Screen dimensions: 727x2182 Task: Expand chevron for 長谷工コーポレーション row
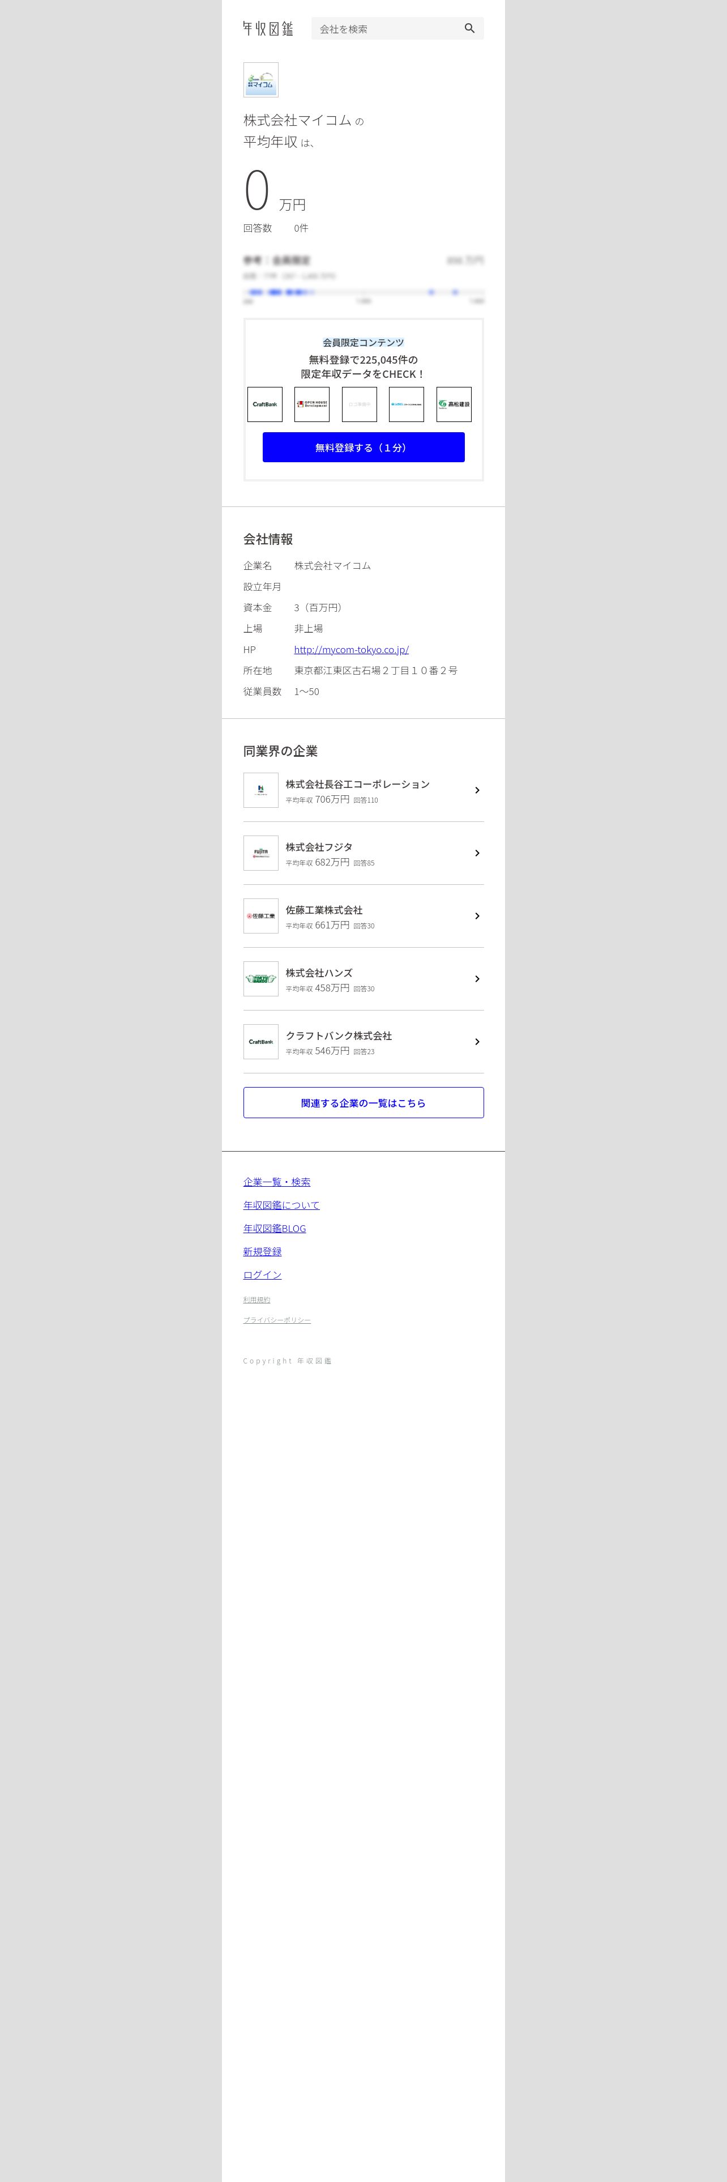(477, 790)
